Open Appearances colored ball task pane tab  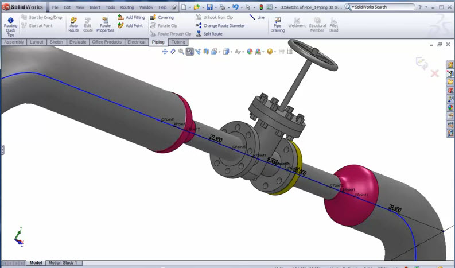click(x=450, y=107)
